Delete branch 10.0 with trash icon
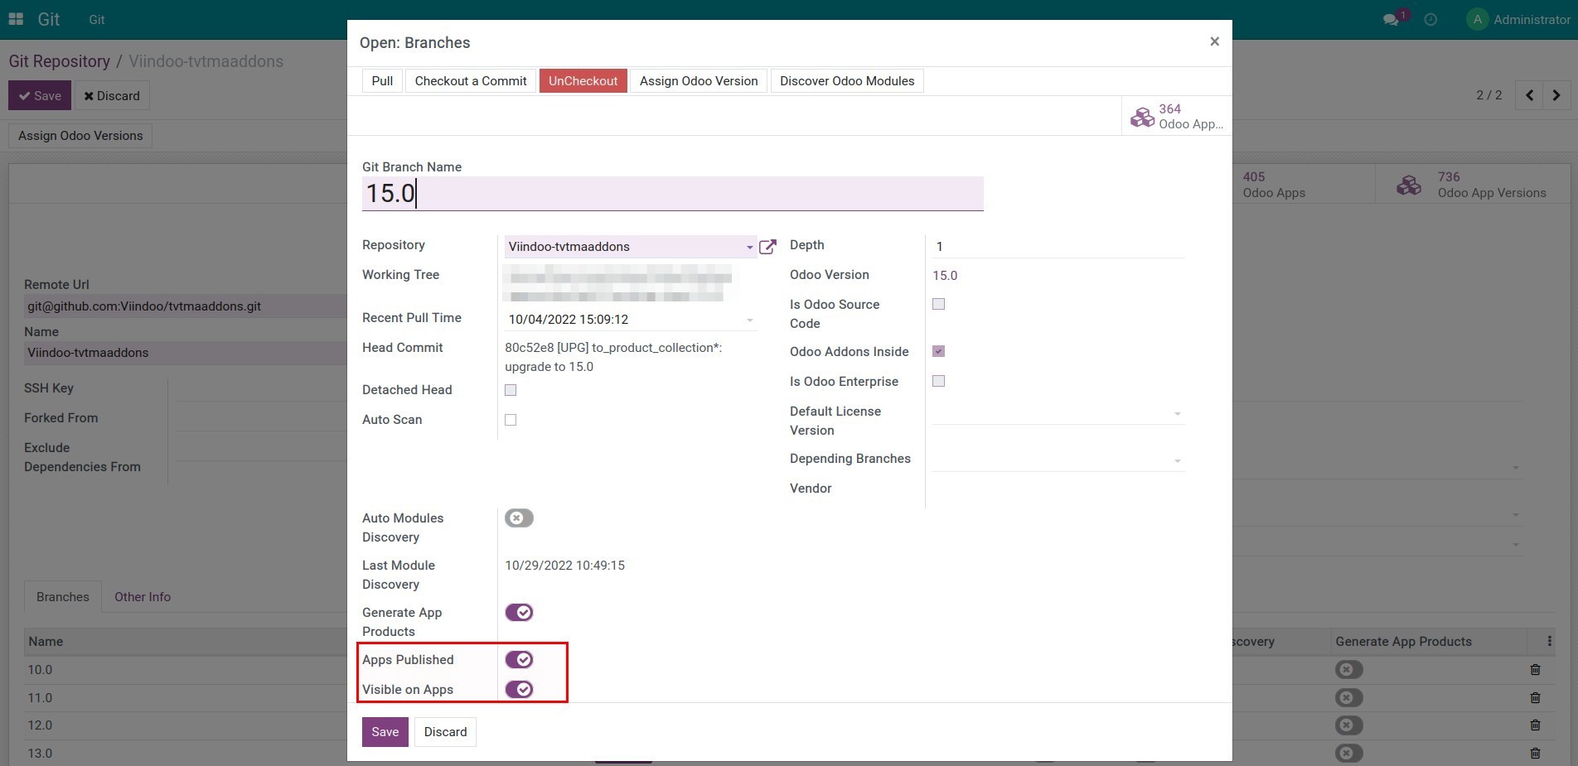Image resolution: width=1578 pixels, height=766 pixels. pyautogui.click(x=1535, y=670)
